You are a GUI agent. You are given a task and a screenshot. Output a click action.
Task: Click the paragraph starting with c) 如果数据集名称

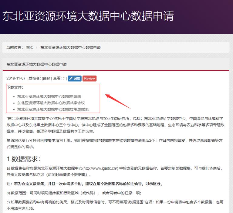[x=115, y=205]
